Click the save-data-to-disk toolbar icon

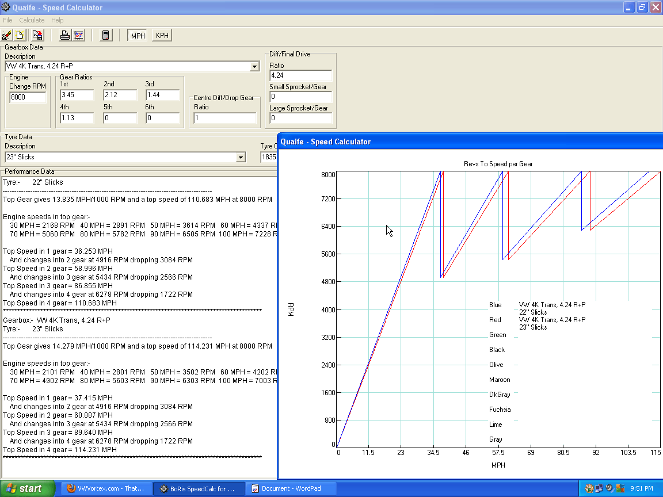coord(37,35)
